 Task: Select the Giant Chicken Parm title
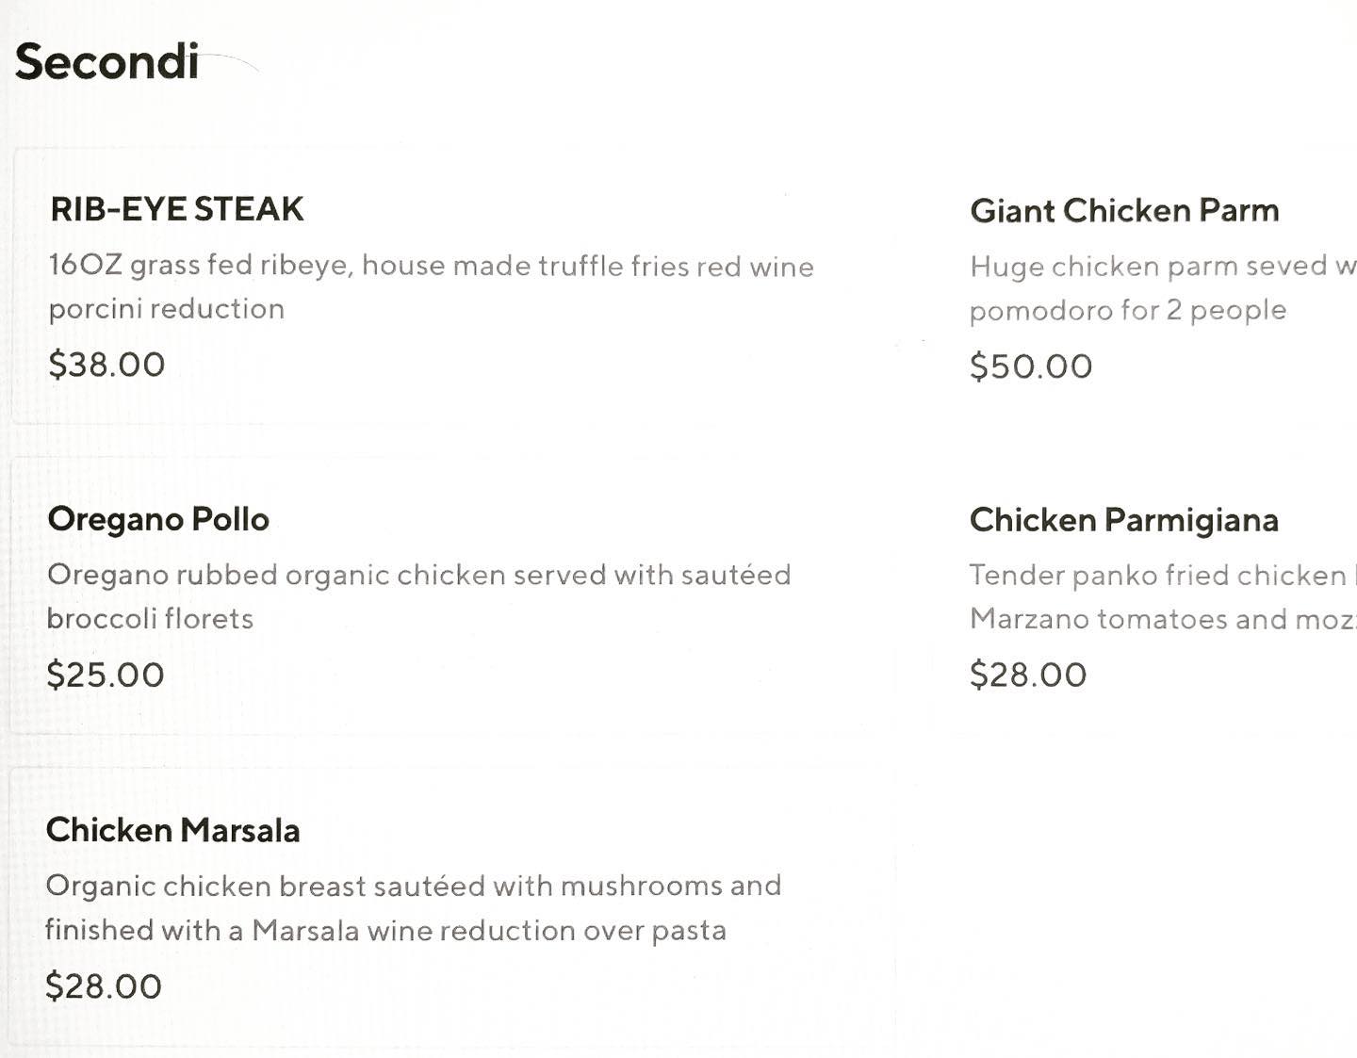tap(1124, 210)
